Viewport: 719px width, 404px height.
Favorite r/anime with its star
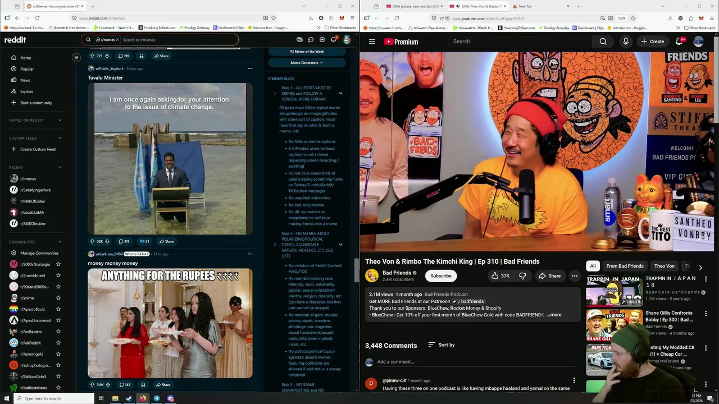click(x=58, y=298)
